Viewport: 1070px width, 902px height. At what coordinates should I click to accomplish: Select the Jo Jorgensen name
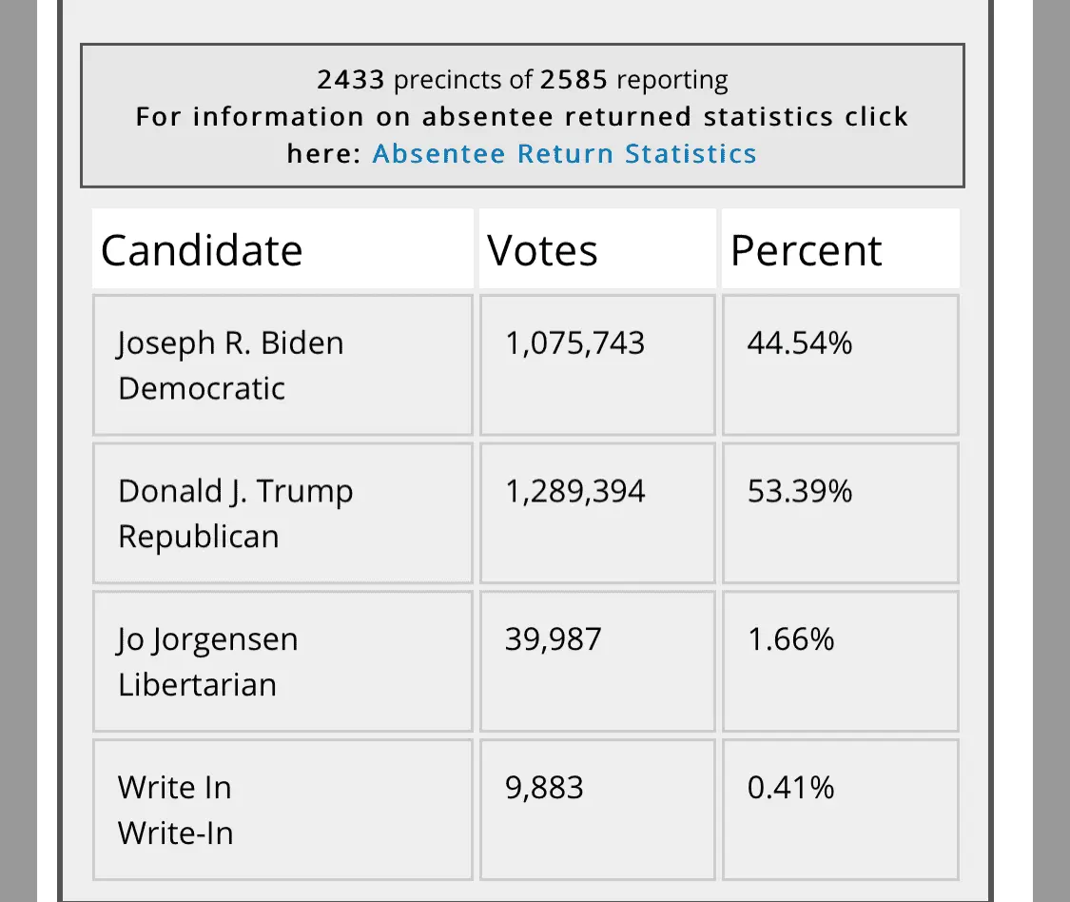tap(207, 639)
